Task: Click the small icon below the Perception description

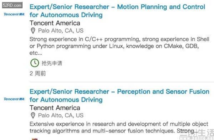Action: (x=35, y=139)
